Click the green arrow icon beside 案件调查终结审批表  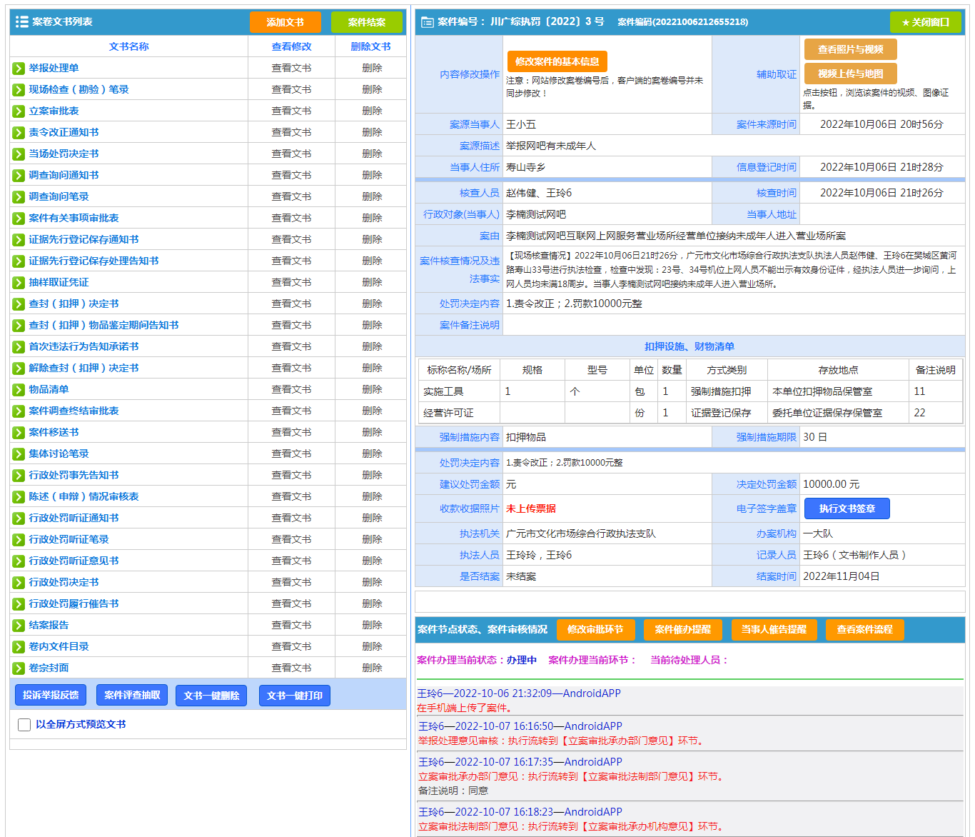coord(19,411)
